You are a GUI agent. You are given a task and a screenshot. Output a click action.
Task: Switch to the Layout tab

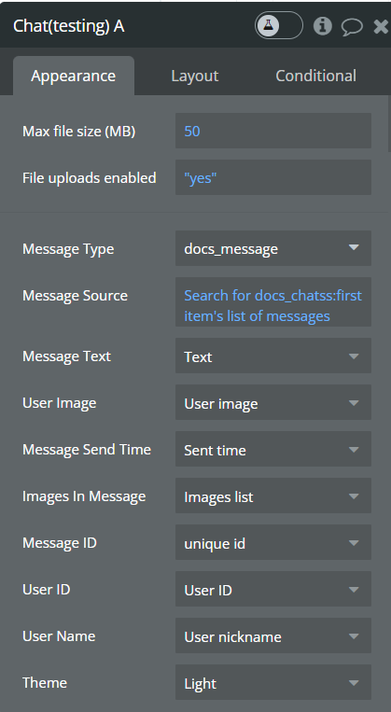point(195,76)
